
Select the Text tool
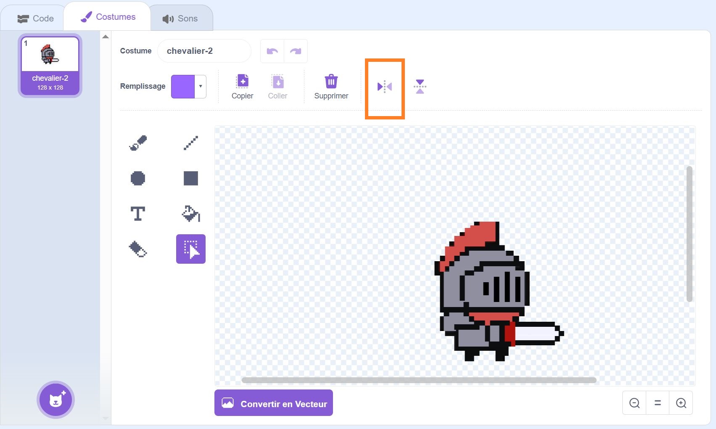(x=138, y=214)
